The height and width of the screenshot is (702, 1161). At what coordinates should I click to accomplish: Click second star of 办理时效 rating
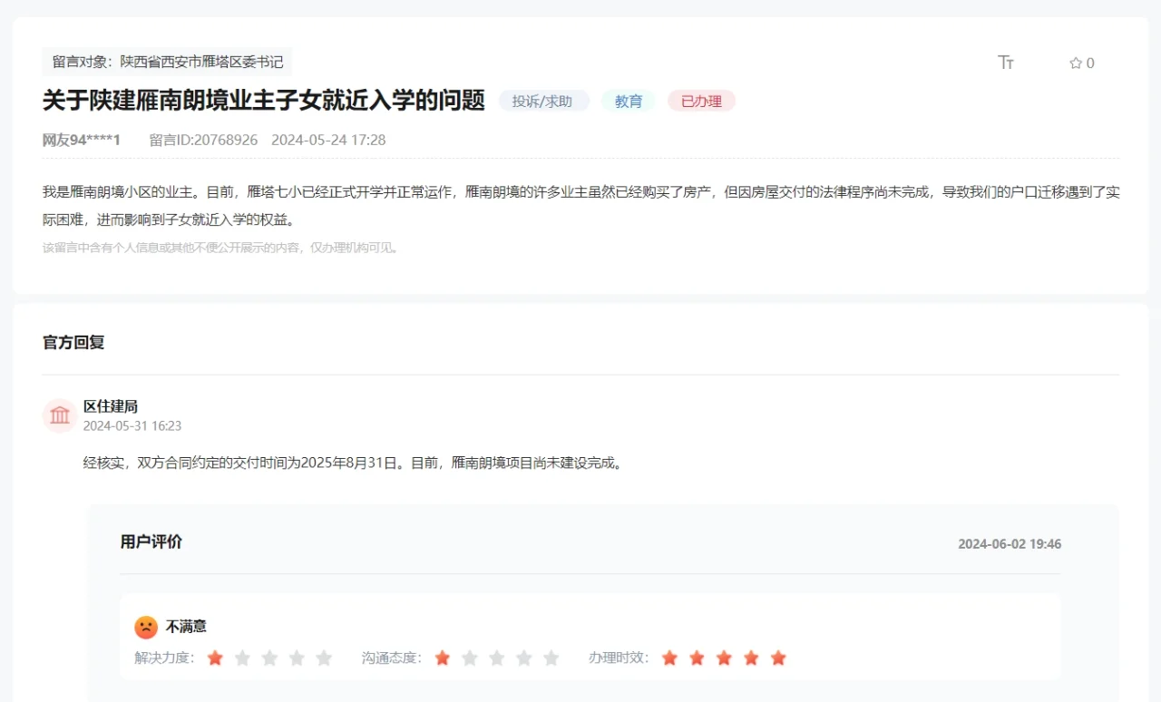click(x=697, y=658)
